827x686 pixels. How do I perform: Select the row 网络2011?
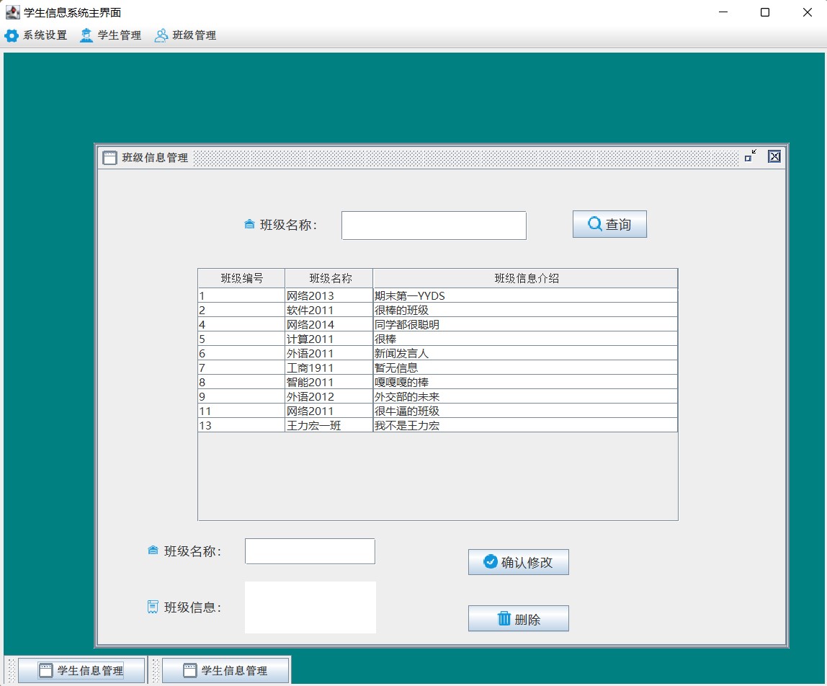coord(438,411)
